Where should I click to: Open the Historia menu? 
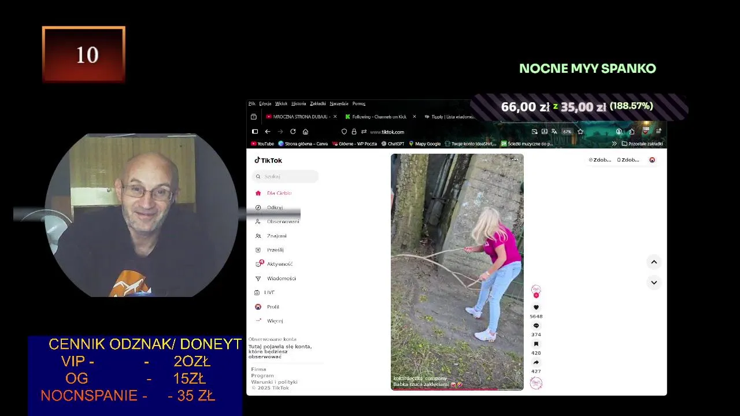click(x=299, y=103)
